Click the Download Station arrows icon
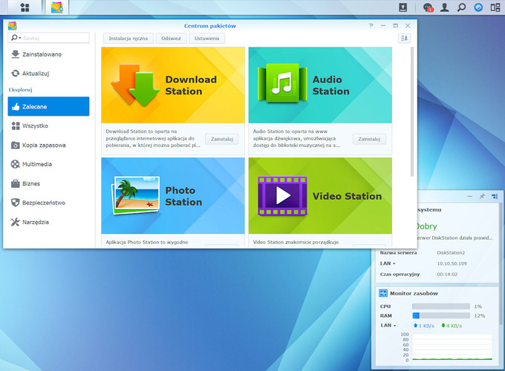This screenshot has width=505, height=371. tap(135, 85)
